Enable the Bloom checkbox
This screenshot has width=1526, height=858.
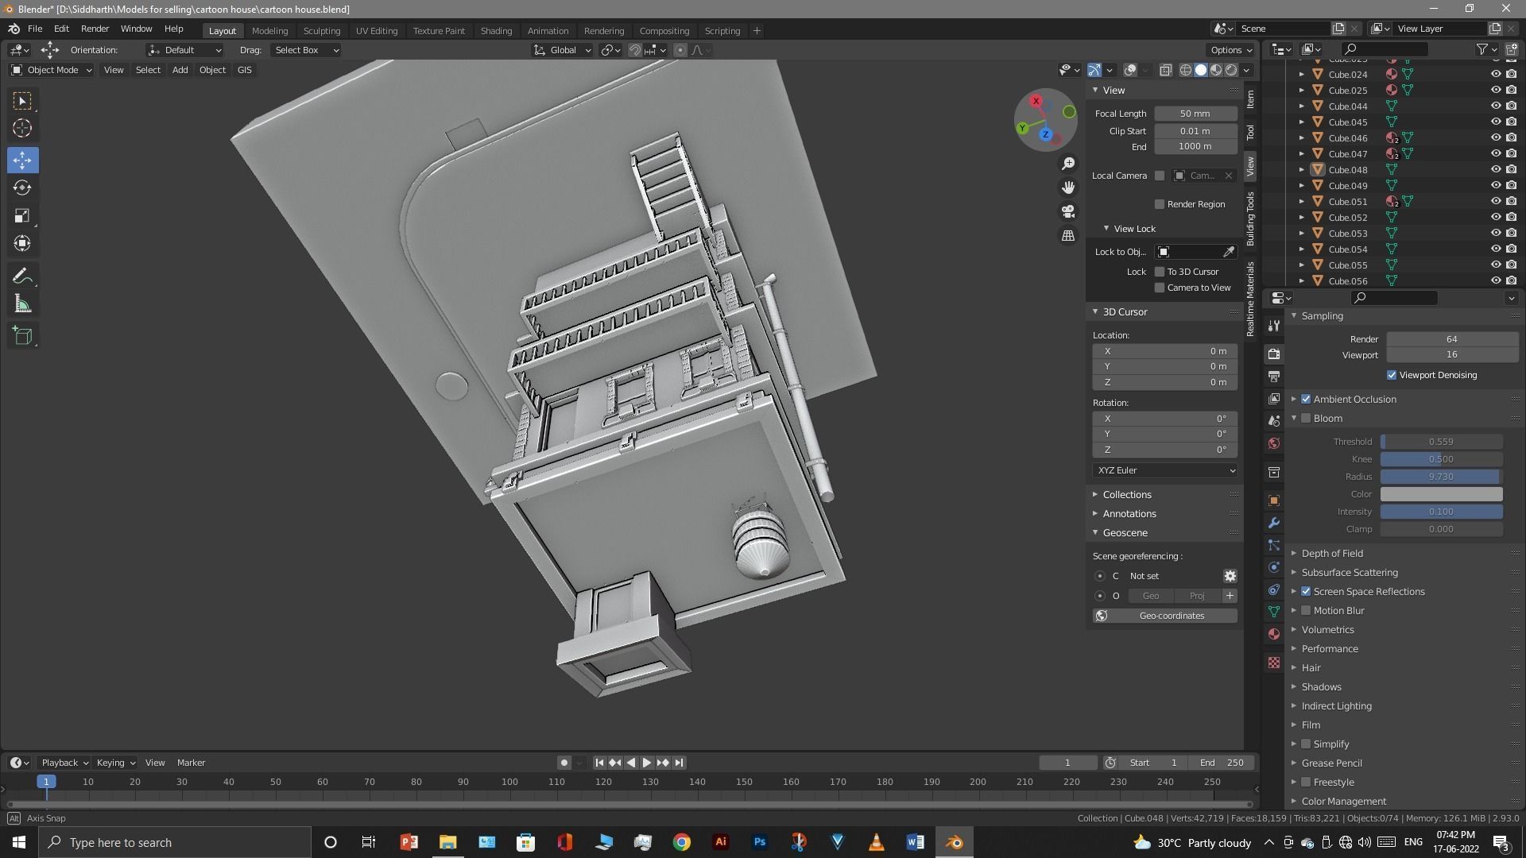point(1306,419)
